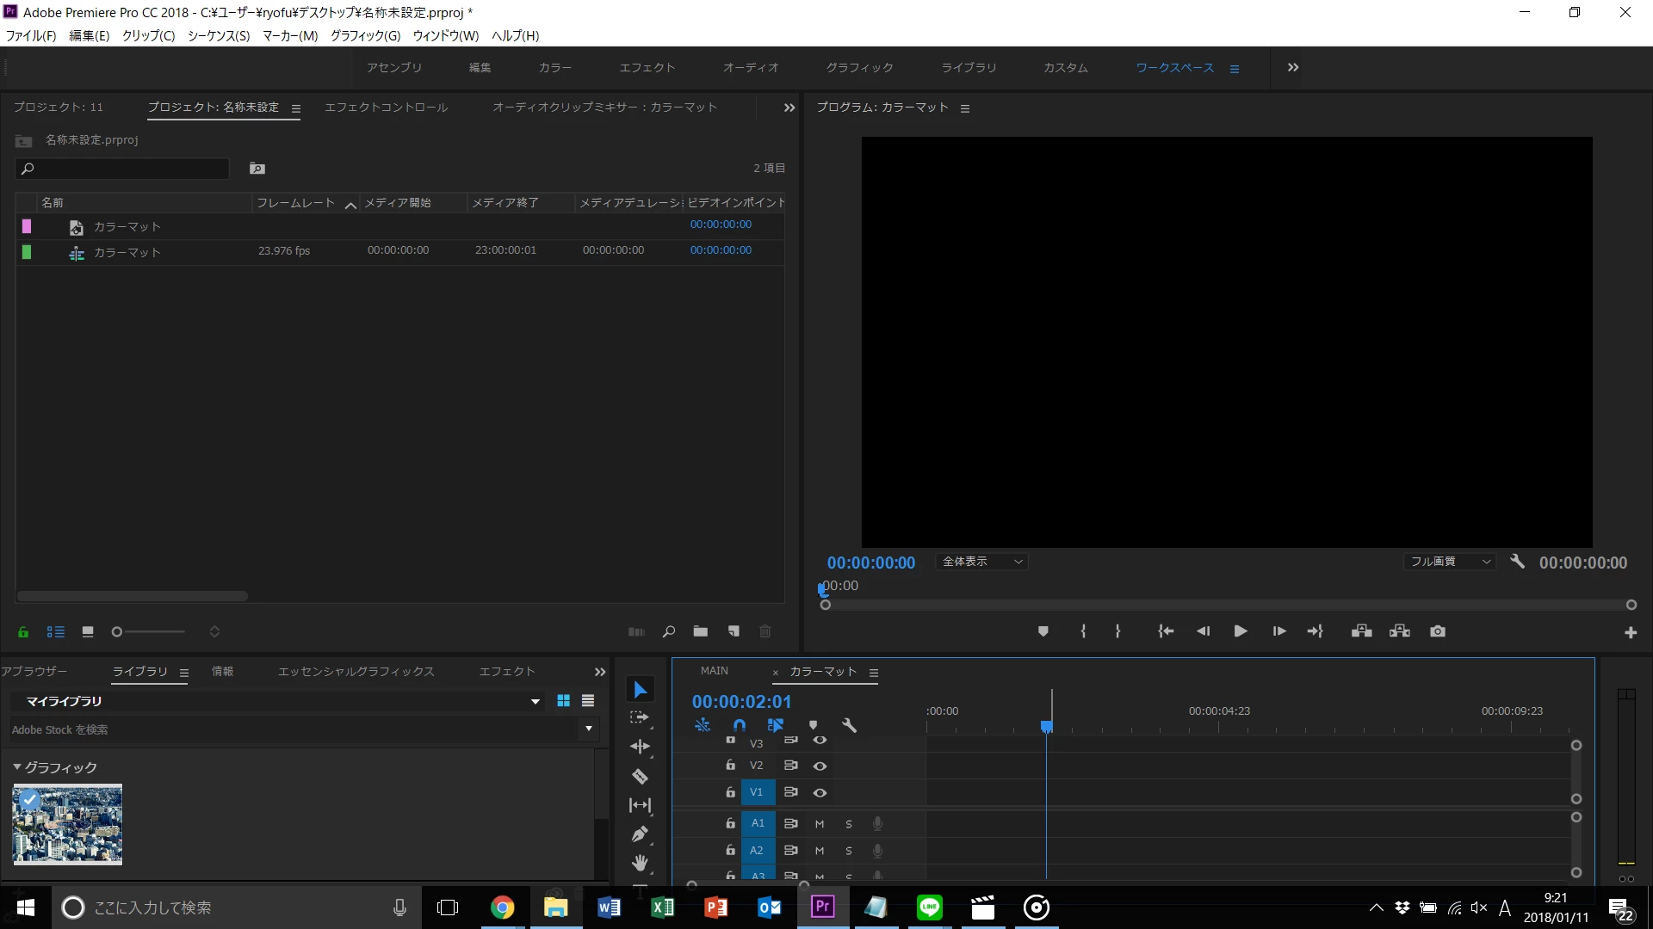The width and height of the screenshot is (1653, 929).
Task: Open the ファイル(F) menu
Action: (31, 36)
